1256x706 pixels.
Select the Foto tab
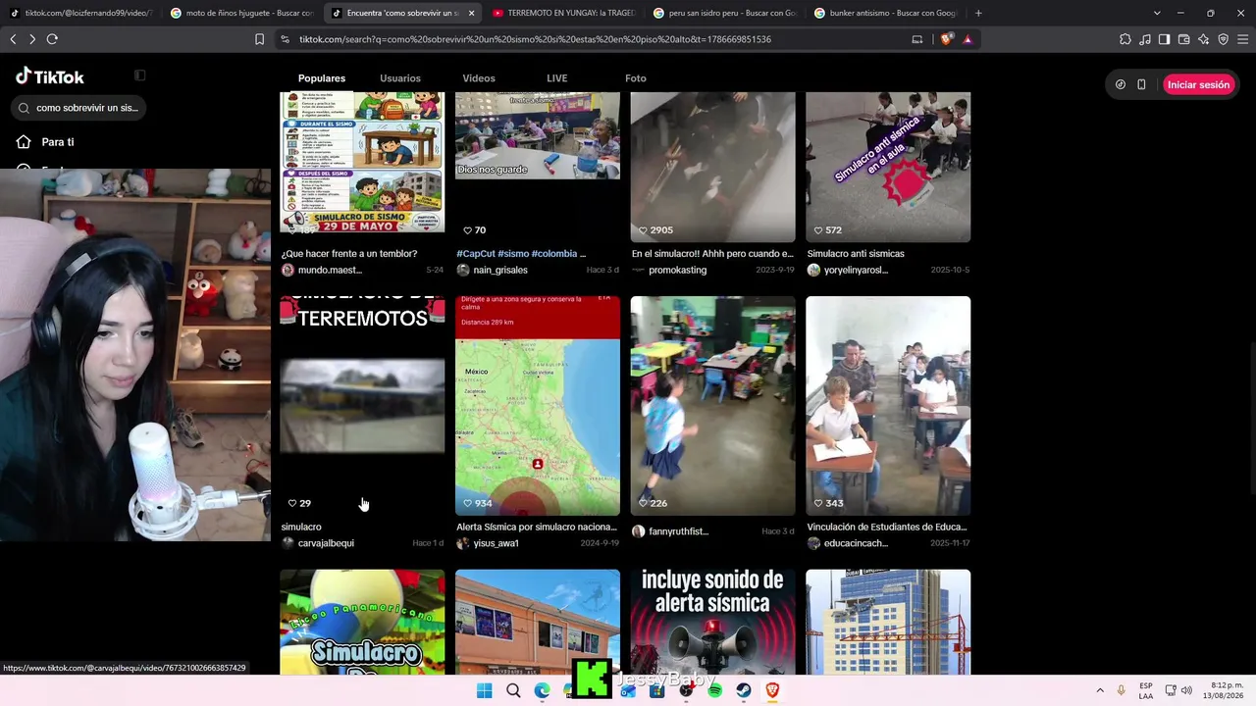(x=636, y=78)
